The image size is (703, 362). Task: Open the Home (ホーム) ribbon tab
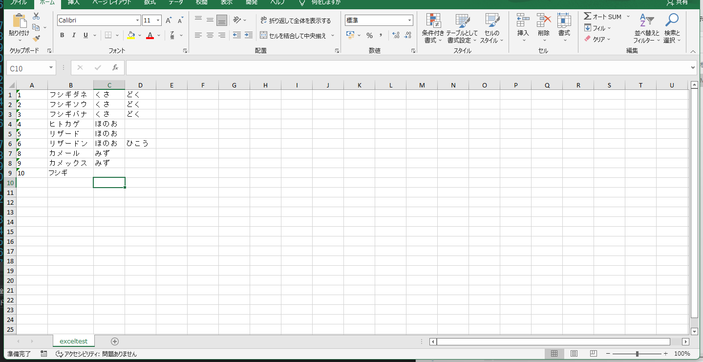[x=47, y=2]
